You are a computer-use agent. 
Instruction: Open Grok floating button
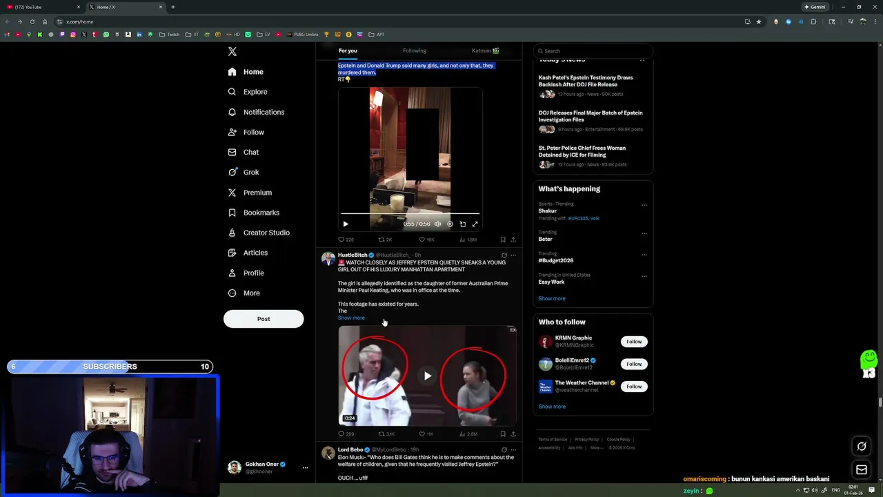point(862,447)
